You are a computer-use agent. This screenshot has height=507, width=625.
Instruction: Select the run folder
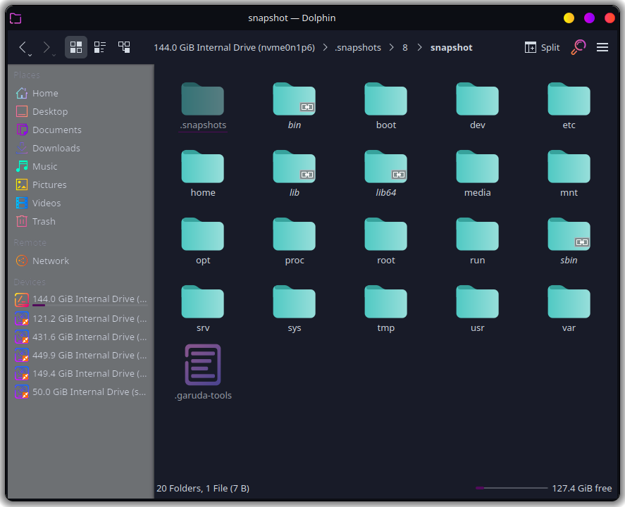click(478, 234)
